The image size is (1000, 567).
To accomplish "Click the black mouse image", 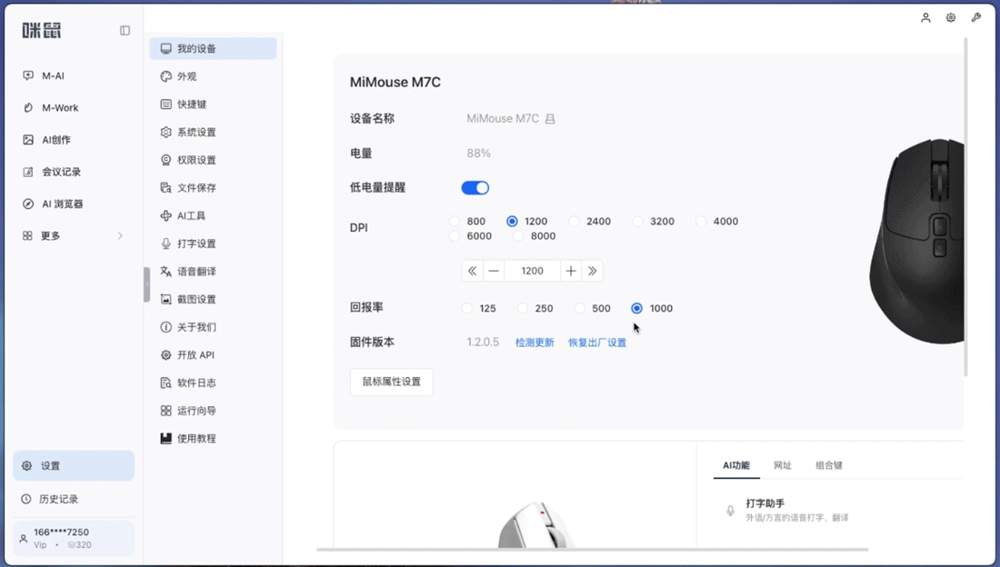I will pos(916,241).
